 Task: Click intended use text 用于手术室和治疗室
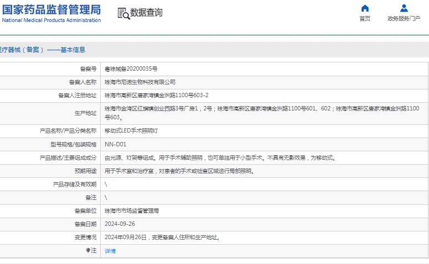179,171
